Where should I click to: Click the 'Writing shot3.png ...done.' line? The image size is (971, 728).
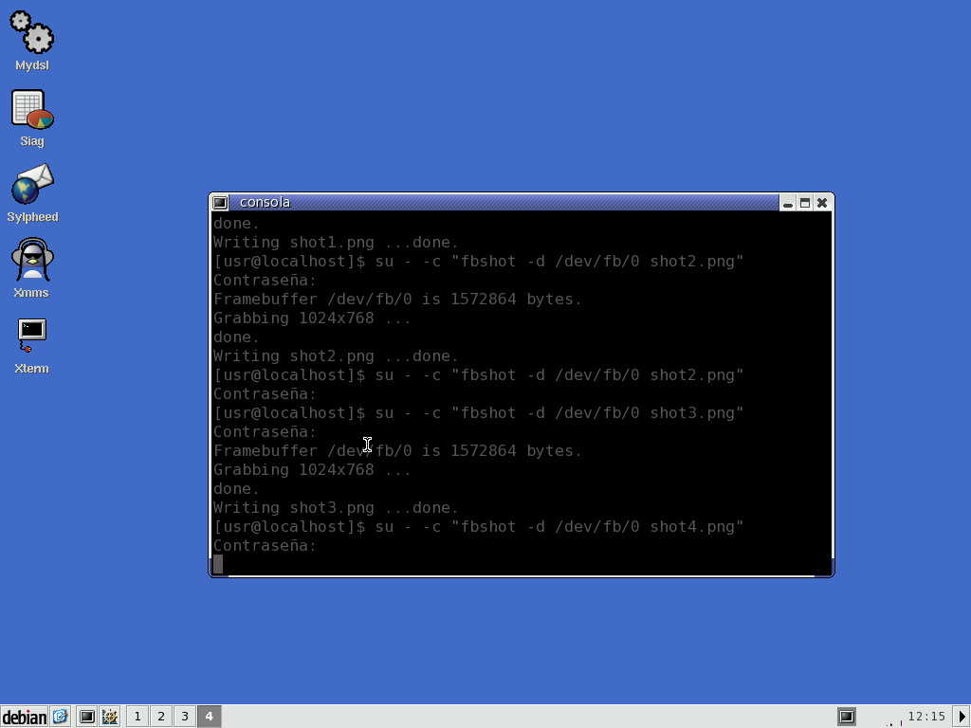336,508
